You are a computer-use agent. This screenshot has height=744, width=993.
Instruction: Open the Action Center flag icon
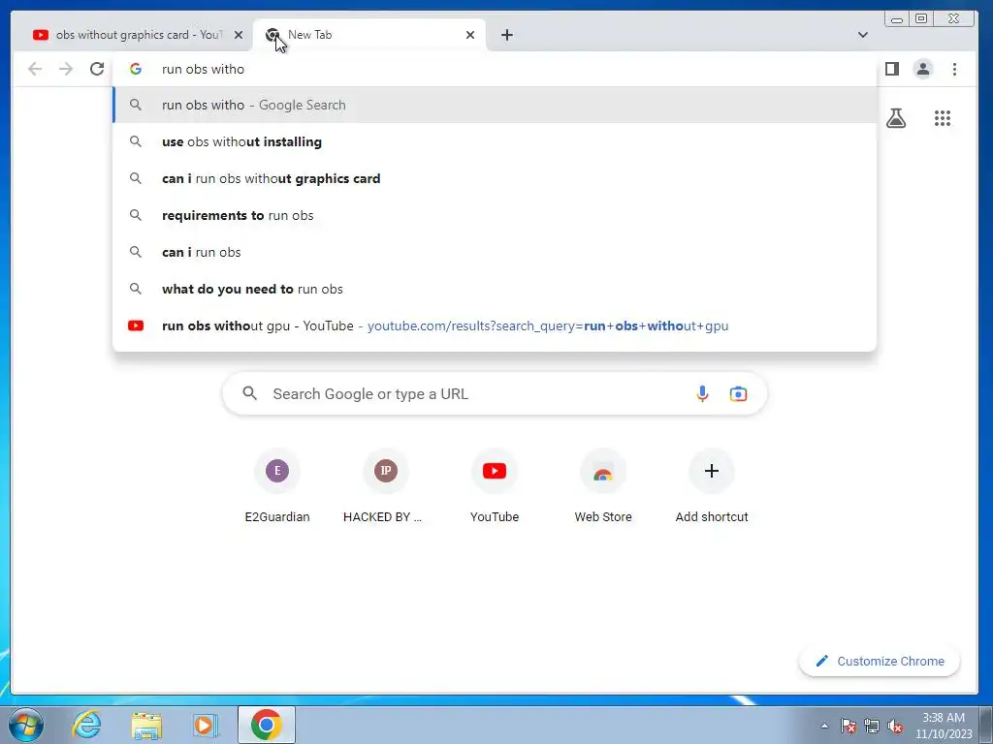pyautogui.click(x=849, y=726)
